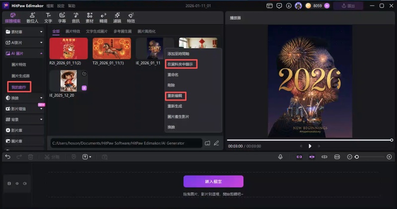Open the 數位人 (digital human) tool
The height and width of the screenshot is (209, 397).
click(32, 18)
